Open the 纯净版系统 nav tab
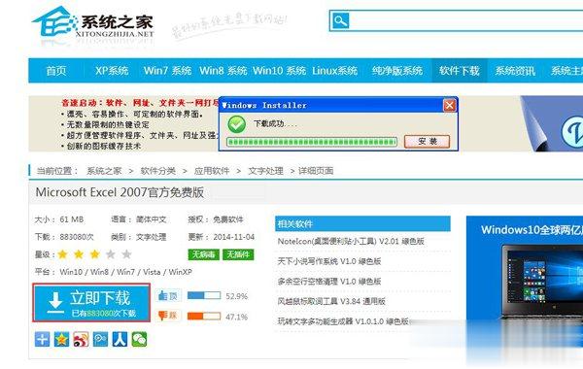Screen dimensions: 583x369 point(397,71)
